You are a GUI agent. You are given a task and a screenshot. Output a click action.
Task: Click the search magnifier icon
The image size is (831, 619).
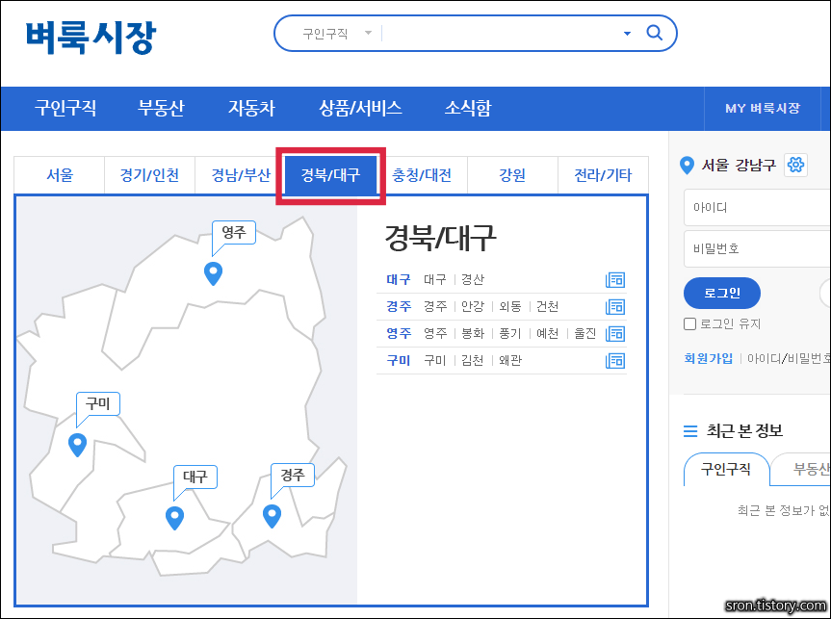(x=655, y=33)
